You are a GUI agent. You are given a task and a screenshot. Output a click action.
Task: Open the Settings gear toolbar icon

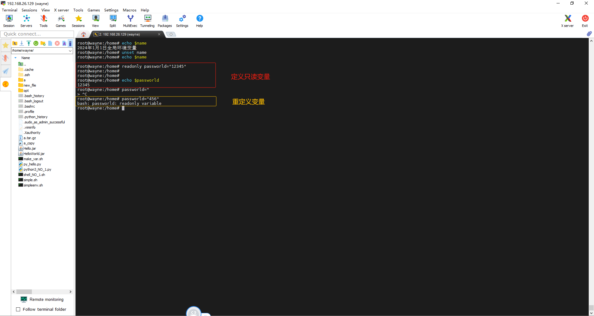pyautogui.click(x=182, y=21)
